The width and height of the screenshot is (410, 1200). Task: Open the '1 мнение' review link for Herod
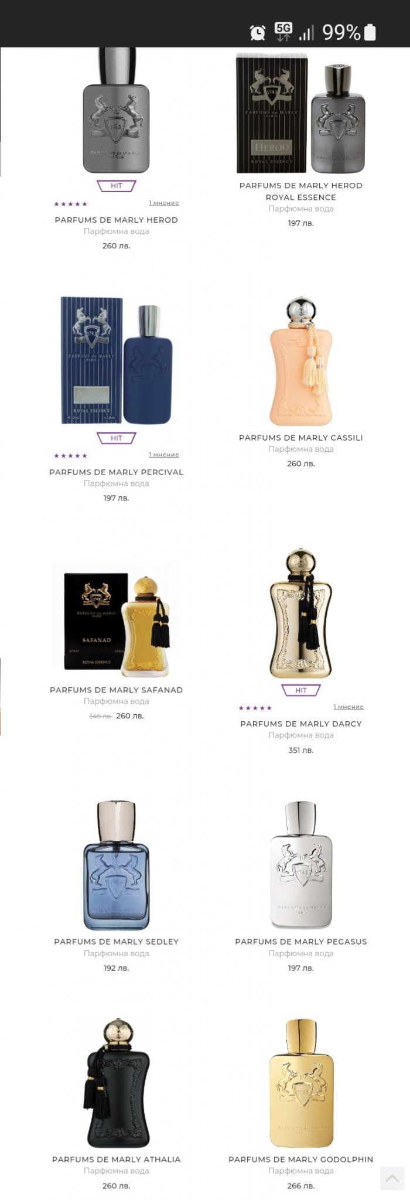pyautogui.click(x=164, y=203)
